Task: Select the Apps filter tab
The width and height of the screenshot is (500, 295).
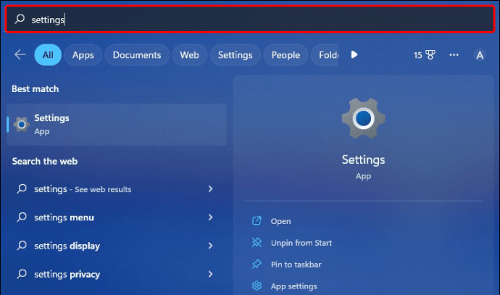Action: (83, 55)
